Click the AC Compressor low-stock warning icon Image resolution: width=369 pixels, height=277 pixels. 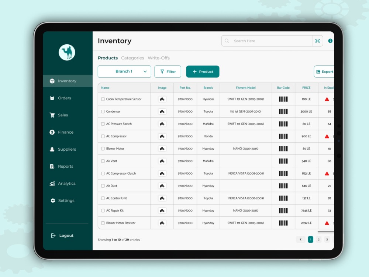(x=327, y=136)
